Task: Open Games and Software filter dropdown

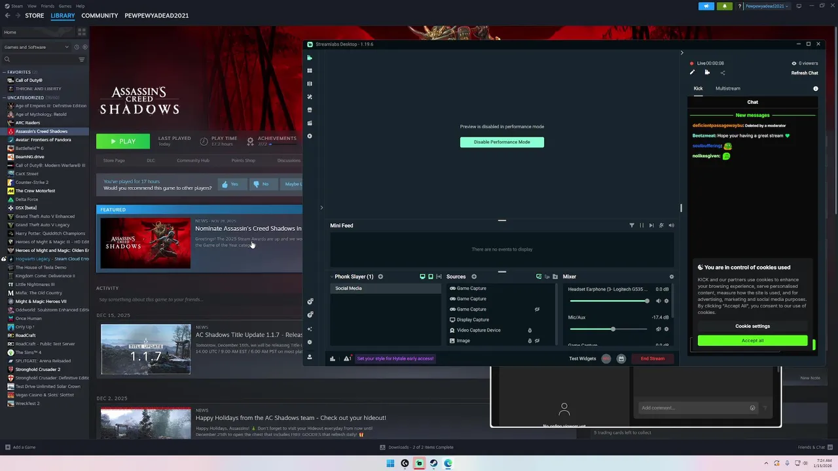Action: click(36, 47)
